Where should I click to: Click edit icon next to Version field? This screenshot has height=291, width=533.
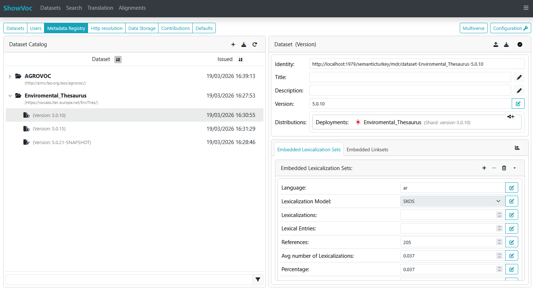(x=518, y=104)
